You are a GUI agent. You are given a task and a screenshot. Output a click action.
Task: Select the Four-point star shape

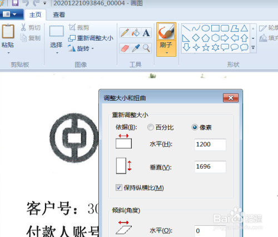click(x=196, y=47)
